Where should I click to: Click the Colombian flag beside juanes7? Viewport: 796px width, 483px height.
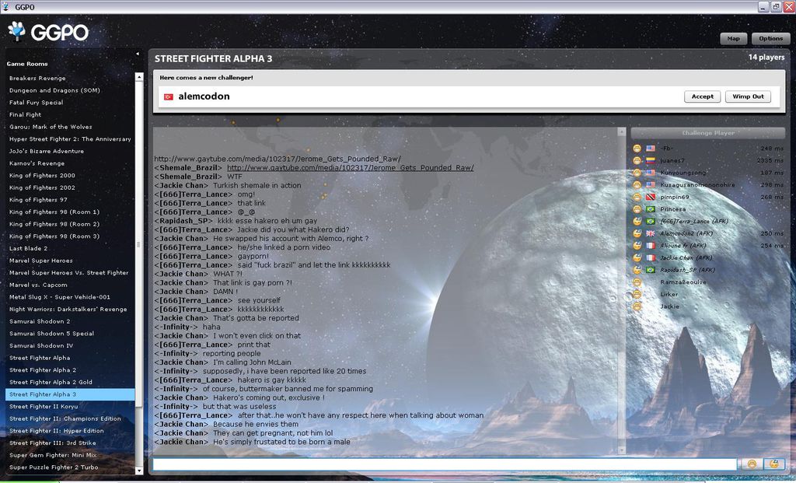tap(651, 160)
